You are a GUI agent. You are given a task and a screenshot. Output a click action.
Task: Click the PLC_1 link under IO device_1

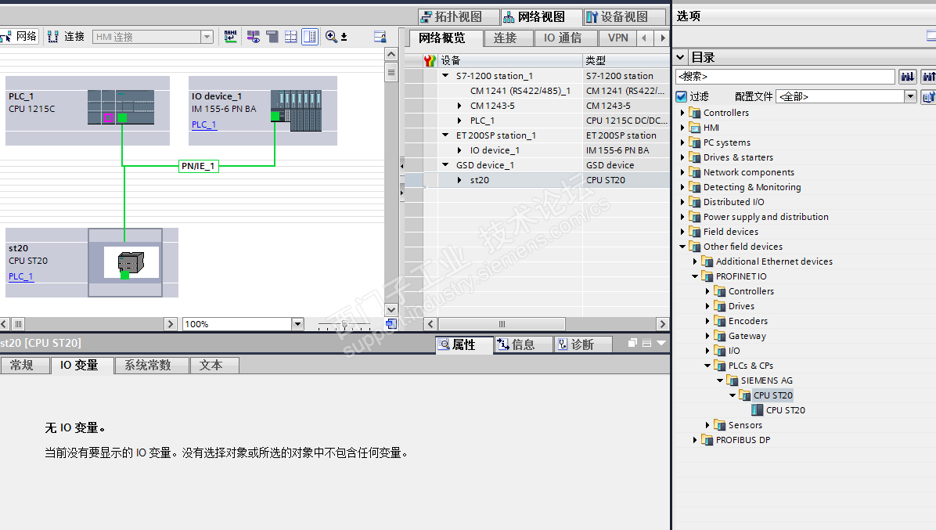click(203, 124)
